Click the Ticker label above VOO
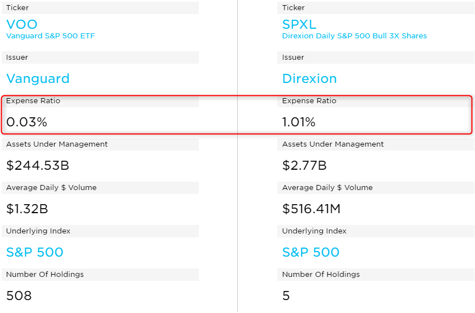 (x=17, y=7)
